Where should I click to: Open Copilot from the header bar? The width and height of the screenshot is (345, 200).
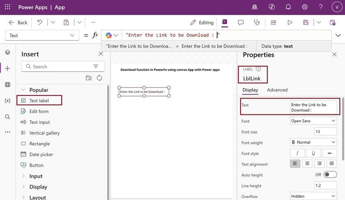pos(272,7)
